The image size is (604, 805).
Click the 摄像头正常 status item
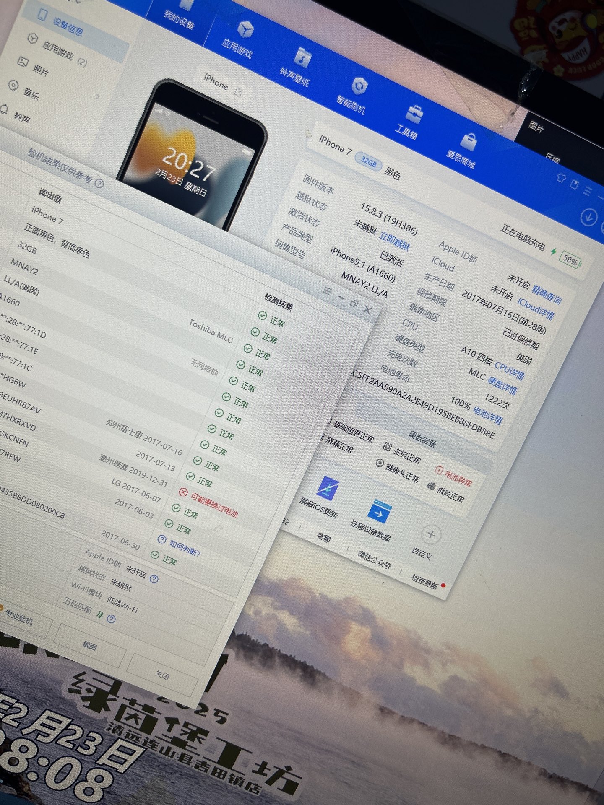[x=397, y=470]
